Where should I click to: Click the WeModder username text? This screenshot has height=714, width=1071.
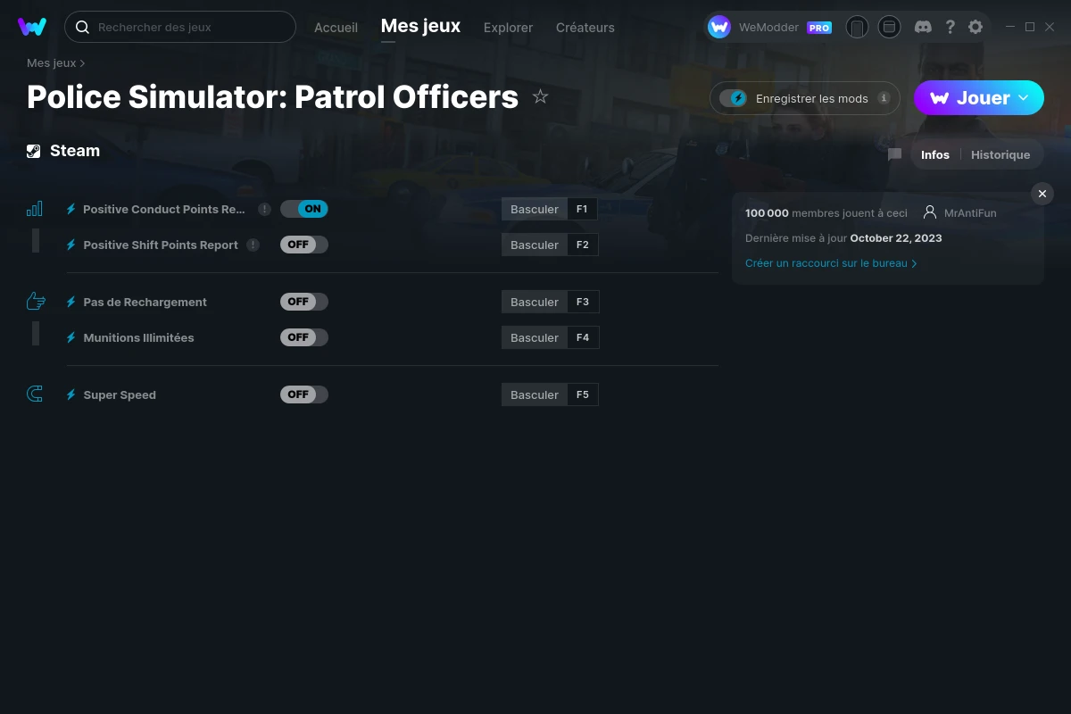tap(768, 28)
